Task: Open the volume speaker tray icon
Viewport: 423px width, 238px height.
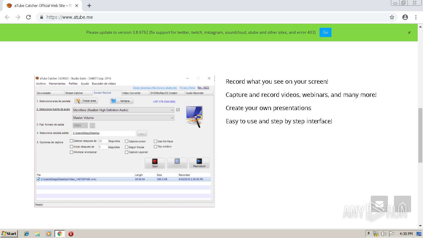Action: coord(384,234)
